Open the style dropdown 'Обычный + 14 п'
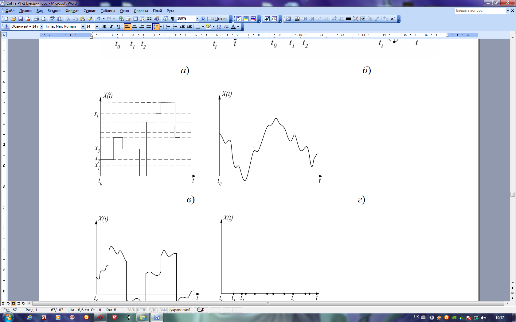 point(41,27)
